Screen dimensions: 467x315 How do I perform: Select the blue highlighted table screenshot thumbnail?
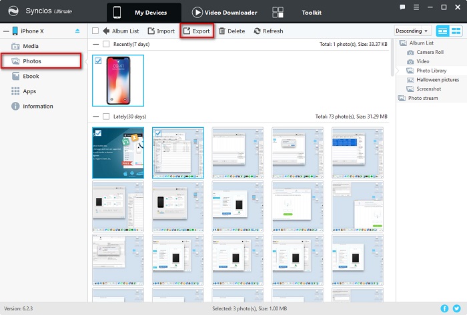tap(358, 153)
